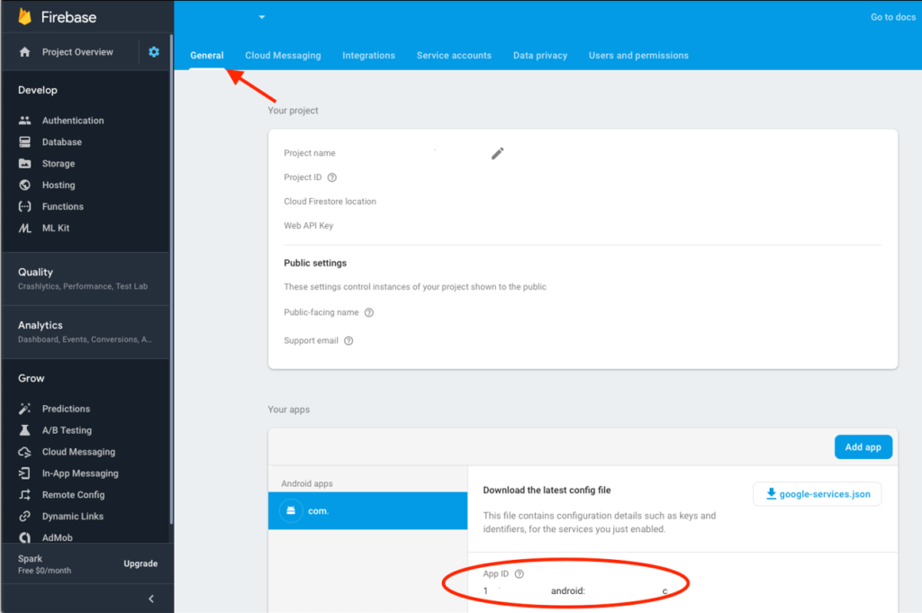Open the project selector dropdown
This screenshot has width=922, height=613.
point(261,16)
